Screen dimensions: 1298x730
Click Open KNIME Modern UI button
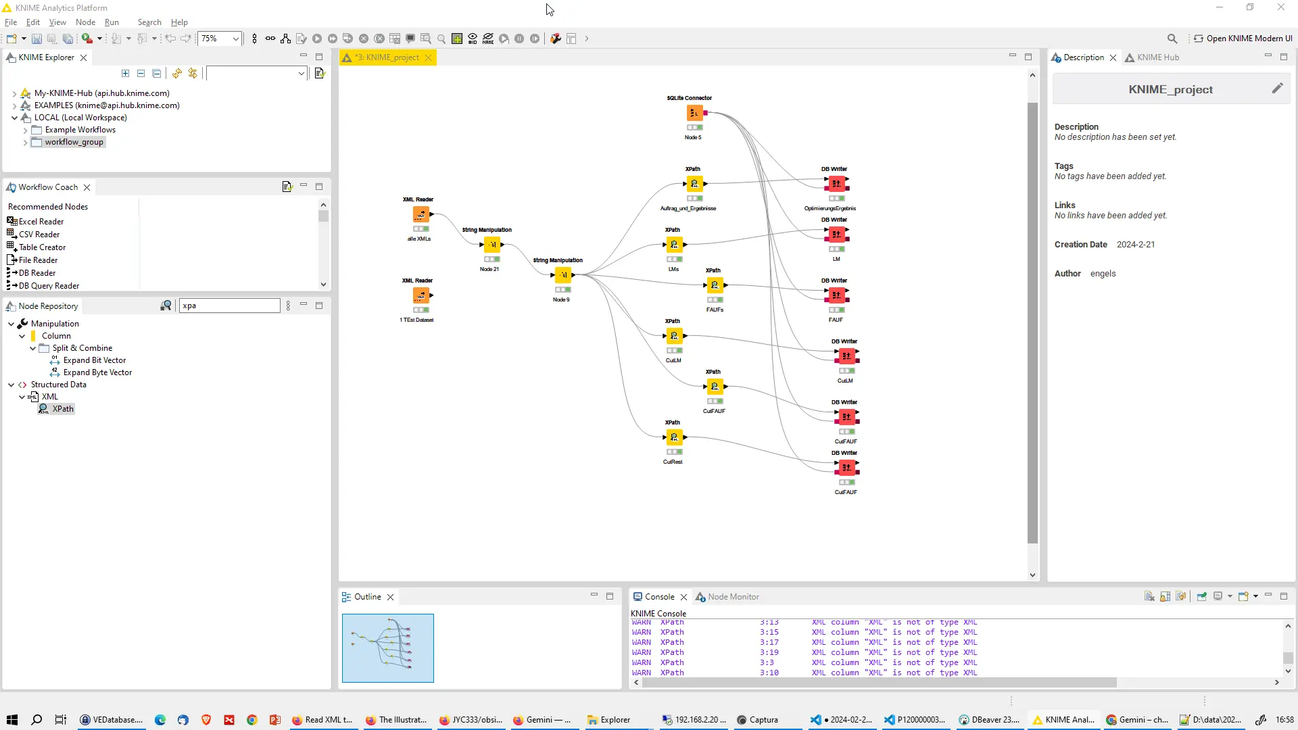tap(1243, 39)
